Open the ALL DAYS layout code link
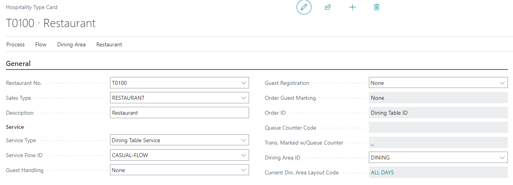Screen dimensions: 513x185 click(x=382, y=172)
